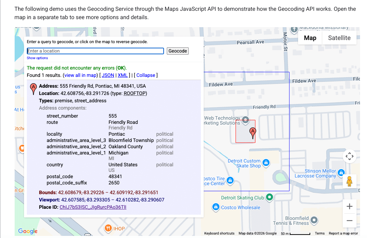Zoom out with the minus button

tap(350, 221)
